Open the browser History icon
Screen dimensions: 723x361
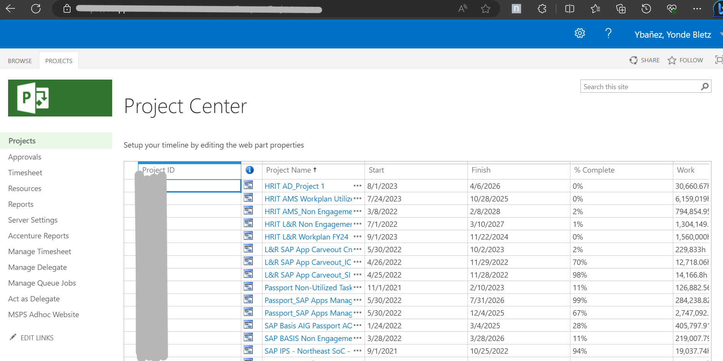[x=646, y=8]
